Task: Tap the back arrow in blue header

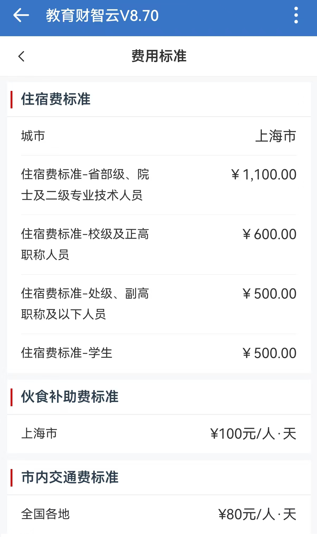Action: coord(21,15)
